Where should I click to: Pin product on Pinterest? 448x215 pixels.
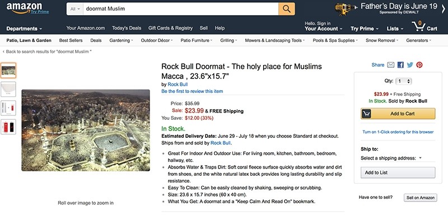(x=419, y=65)
